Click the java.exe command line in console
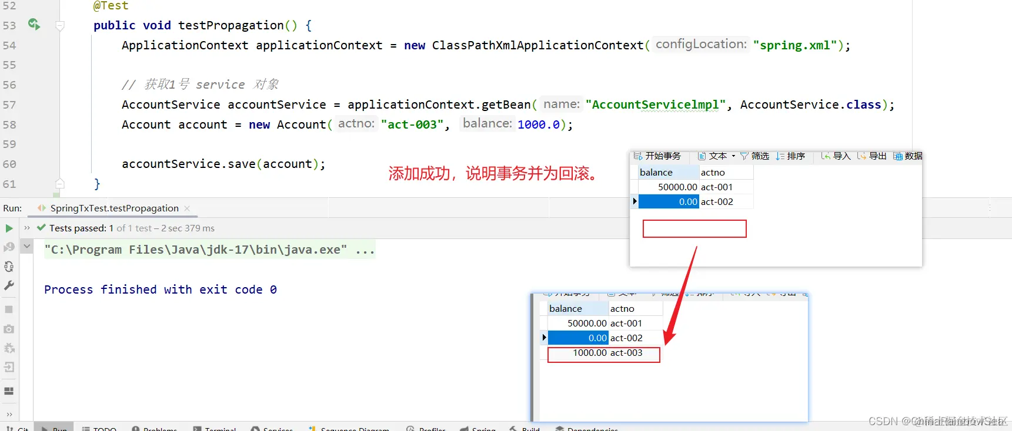Image resolution: width=1012 pixels, height=431 pixels. (x=209, y=250)
